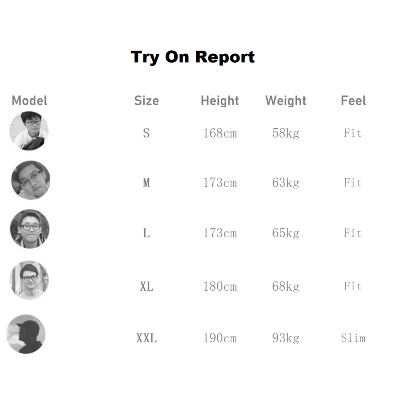Select the 93kg weight value
Screen dimensions: 397x397
[286, 338]
